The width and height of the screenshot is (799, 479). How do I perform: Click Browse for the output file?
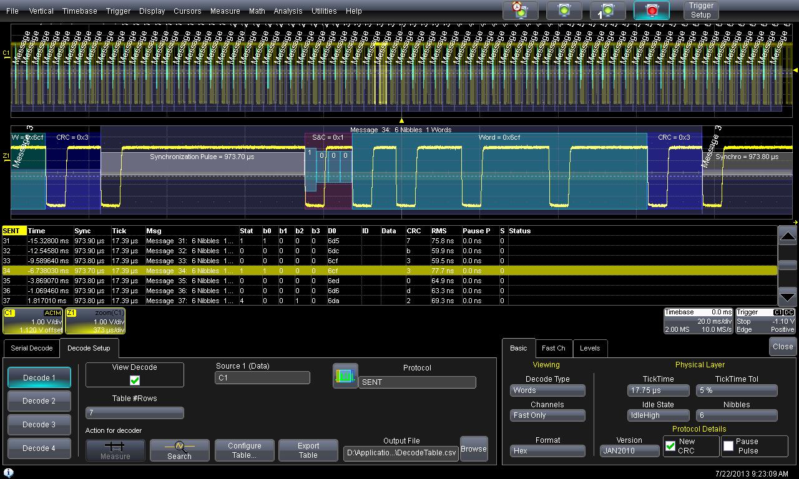point(473,448)
